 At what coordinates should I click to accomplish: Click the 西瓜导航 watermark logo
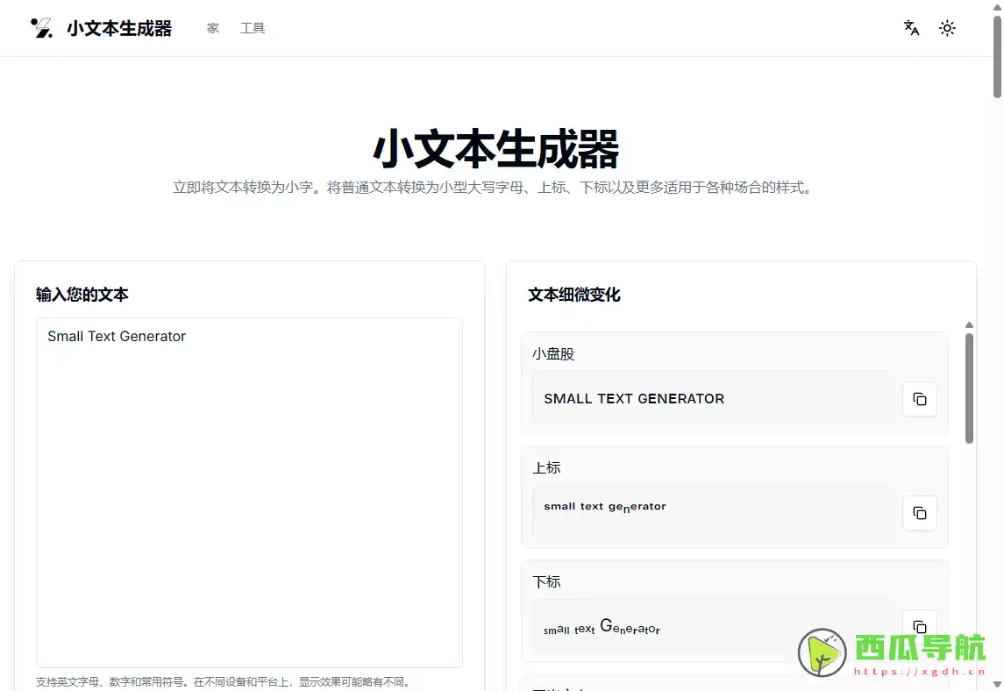click(x=820, y=653)
